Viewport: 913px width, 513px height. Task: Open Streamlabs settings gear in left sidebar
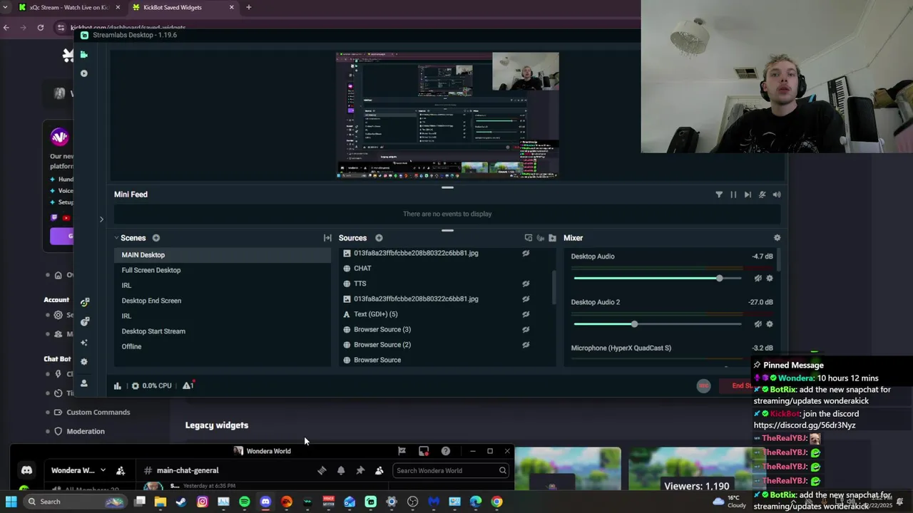83,362
